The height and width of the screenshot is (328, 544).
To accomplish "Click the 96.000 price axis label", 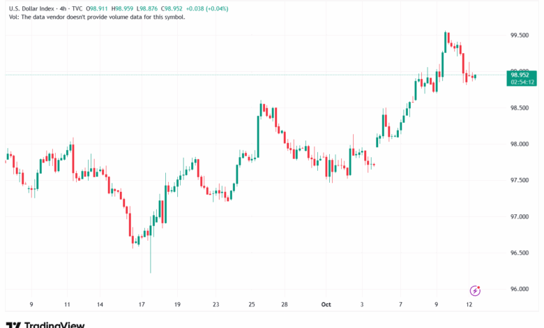I will 520,289.
